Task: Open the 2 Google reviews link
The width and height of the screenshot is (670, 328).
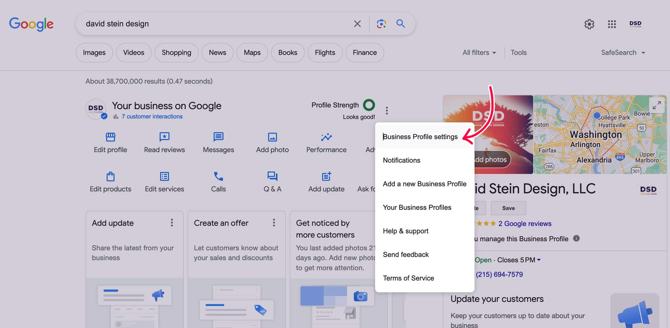Action: pos(525,224)
